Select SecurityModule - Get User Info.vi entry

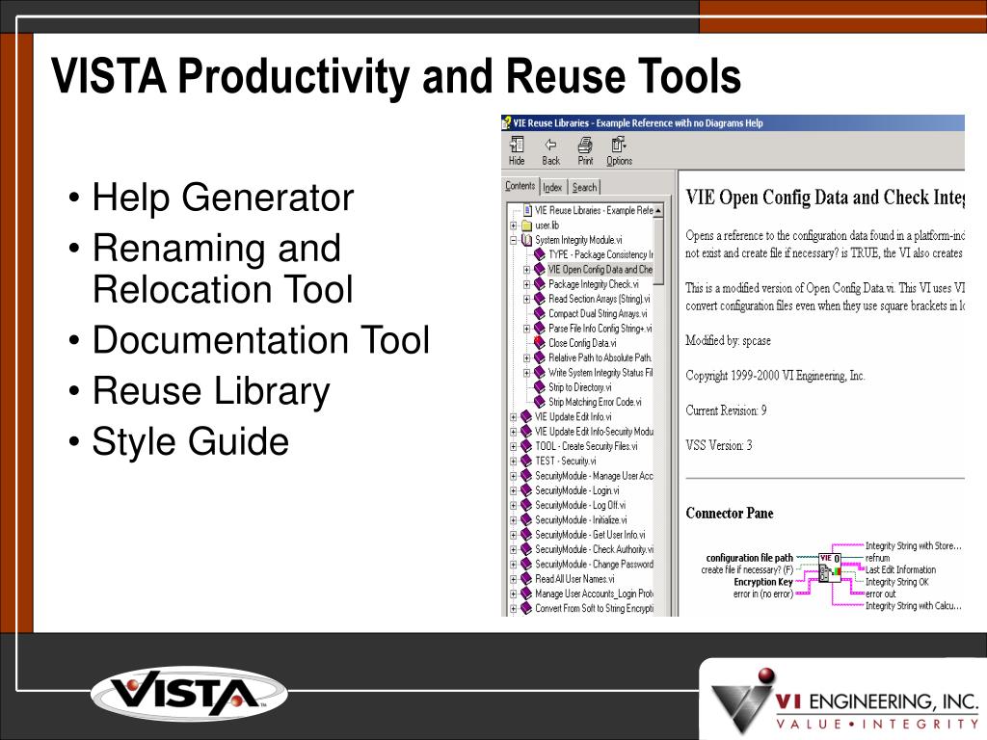click(x=590, y=535)
